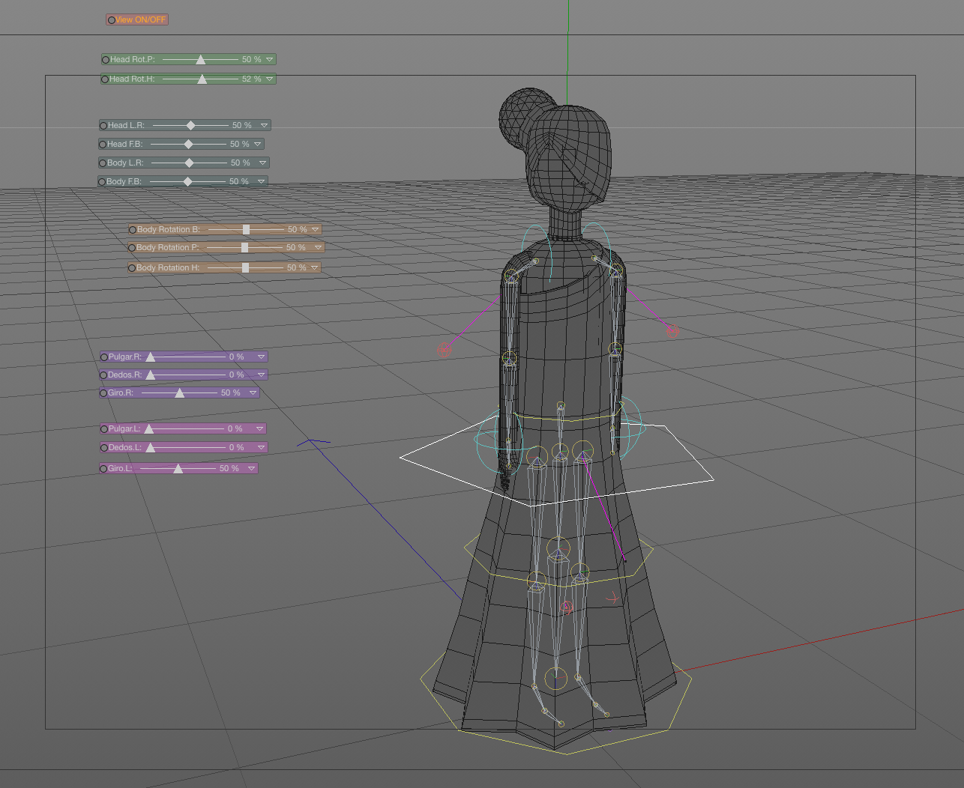The image size is (964, 788).
Task: Click the Head F.B diamond slider handle
Action: [188, 144]
